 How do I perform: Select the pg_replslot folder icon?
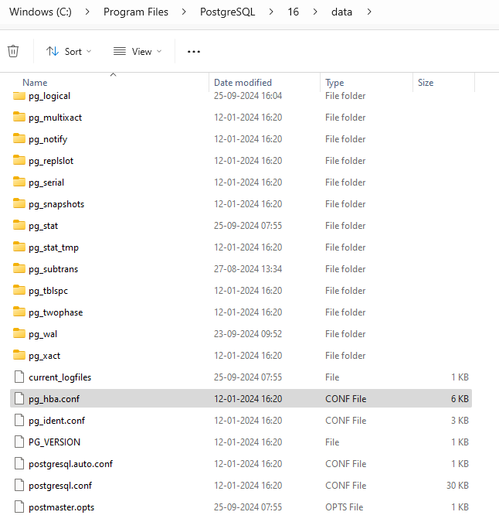click(x=19, y=160)
